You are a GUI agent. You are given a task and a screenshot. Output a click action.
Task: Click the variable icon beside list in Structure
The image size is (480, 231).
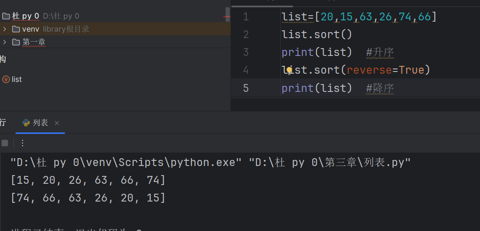(x=6, y=79)
